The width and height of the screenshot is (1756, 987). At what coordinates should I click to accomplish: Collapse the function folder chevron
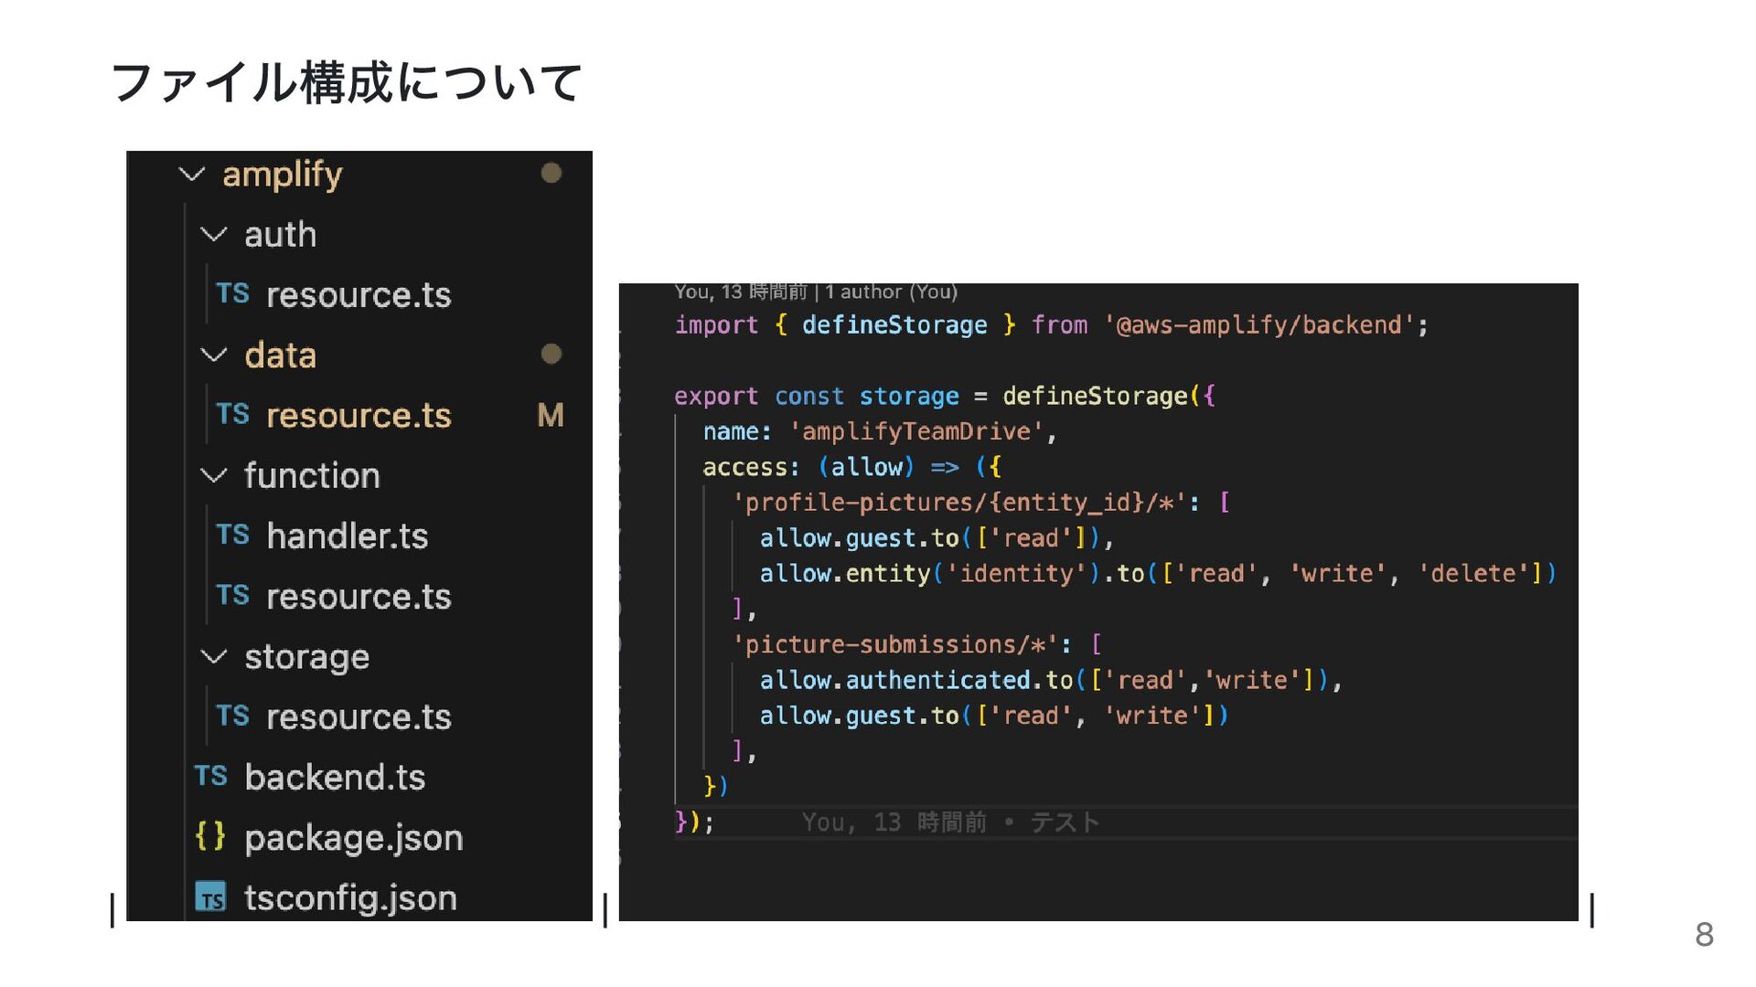213,475
